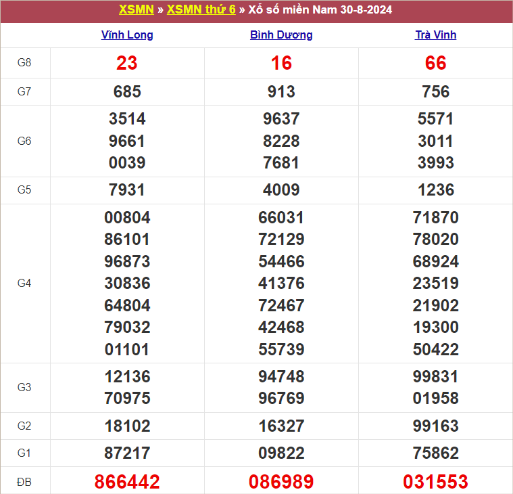Click Bình Dương G8 result 16

pos(281,63)
